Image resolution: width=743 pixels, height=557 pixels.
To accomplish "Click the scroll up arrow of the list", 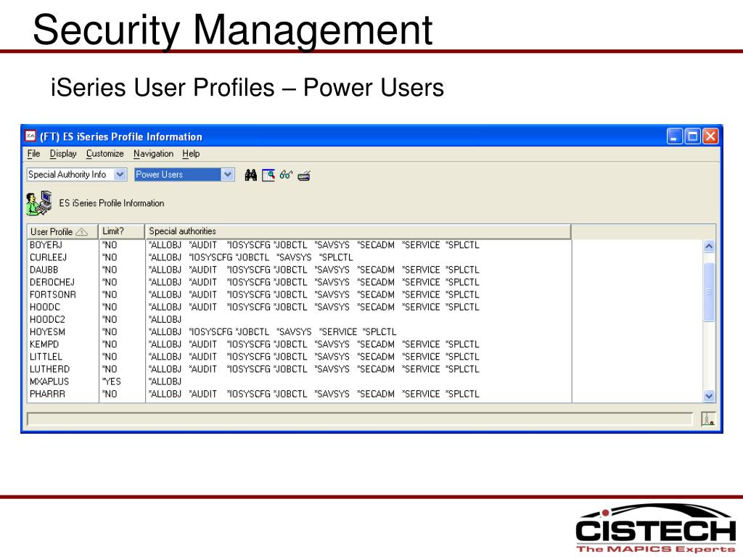I will [x=709, y=247].
